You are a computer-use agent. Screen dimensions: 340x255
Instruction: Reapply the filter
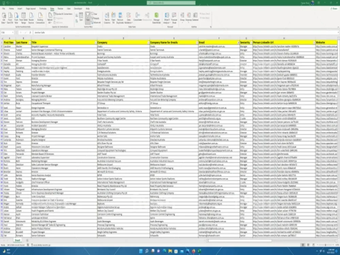95,18
